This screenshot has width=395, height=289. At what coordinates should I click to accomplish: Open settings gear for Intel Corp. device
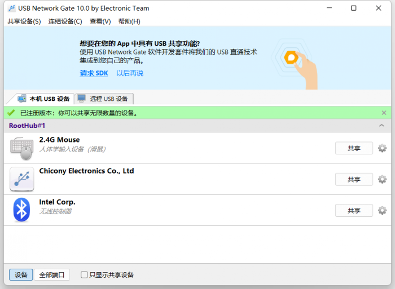[x=382, y=210]
